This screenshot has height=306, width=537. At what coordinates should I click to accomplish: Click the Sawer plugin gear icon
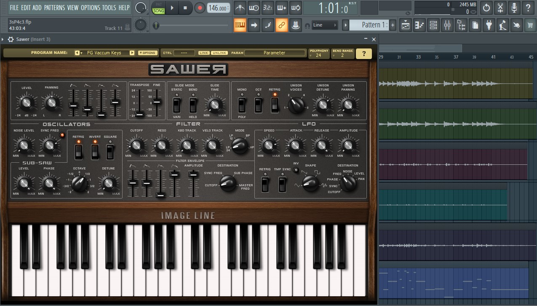[11, 39]
